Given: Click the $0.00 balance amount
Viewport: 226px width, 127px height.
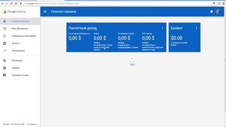Looking at the screenshot, I should (177, 38).
